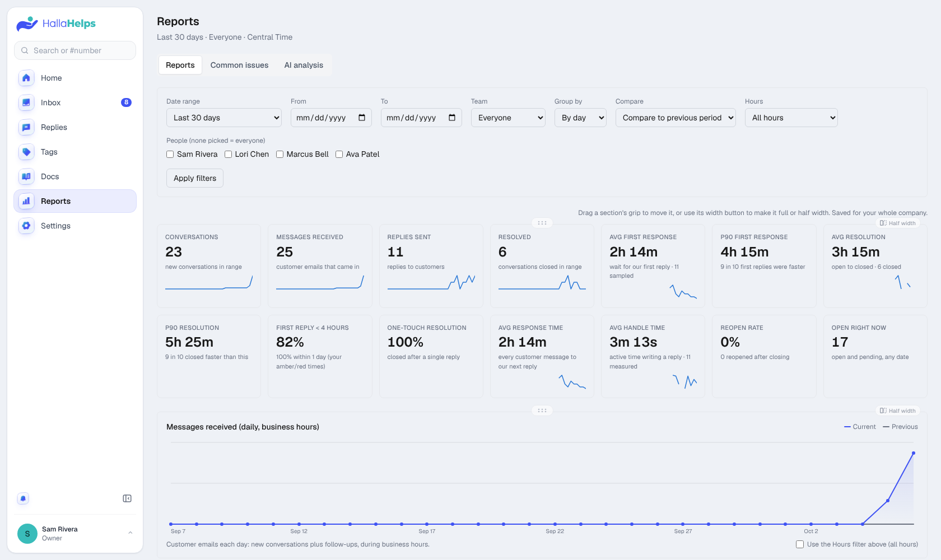Open the Inbox sidebar icon

click(x=26, y=102)
